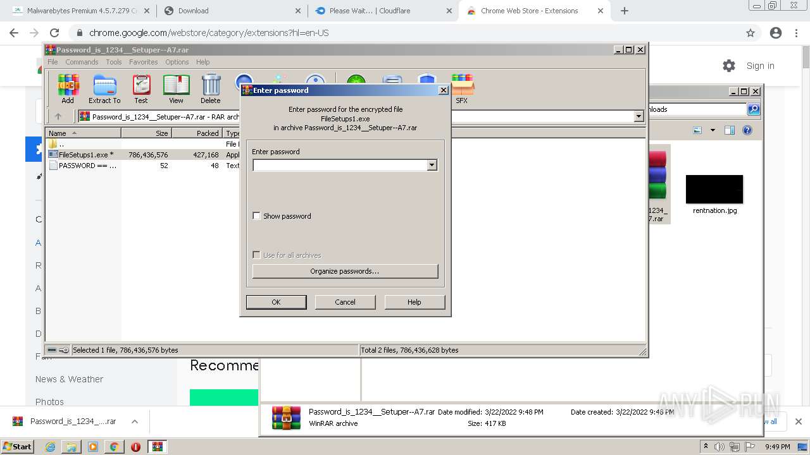Click the SFX toolbar icon

coord(462,89)
